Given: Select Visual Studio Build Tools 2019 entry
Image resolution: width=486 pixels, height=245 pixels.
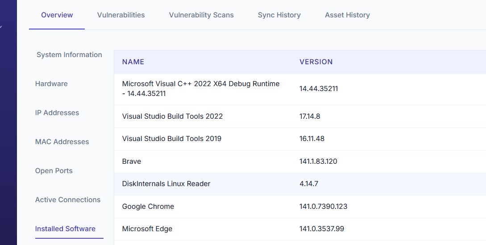Looking at the screenshot, I should click(172, 139).
